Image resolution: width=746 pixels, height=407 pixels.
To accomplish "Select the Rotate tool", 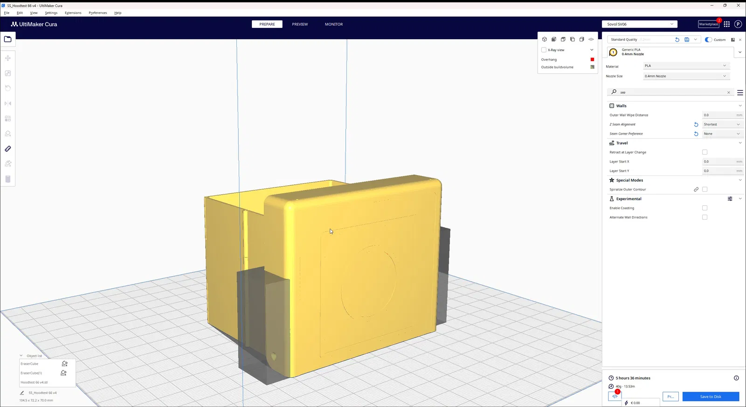I will click(x=8, y=88).
